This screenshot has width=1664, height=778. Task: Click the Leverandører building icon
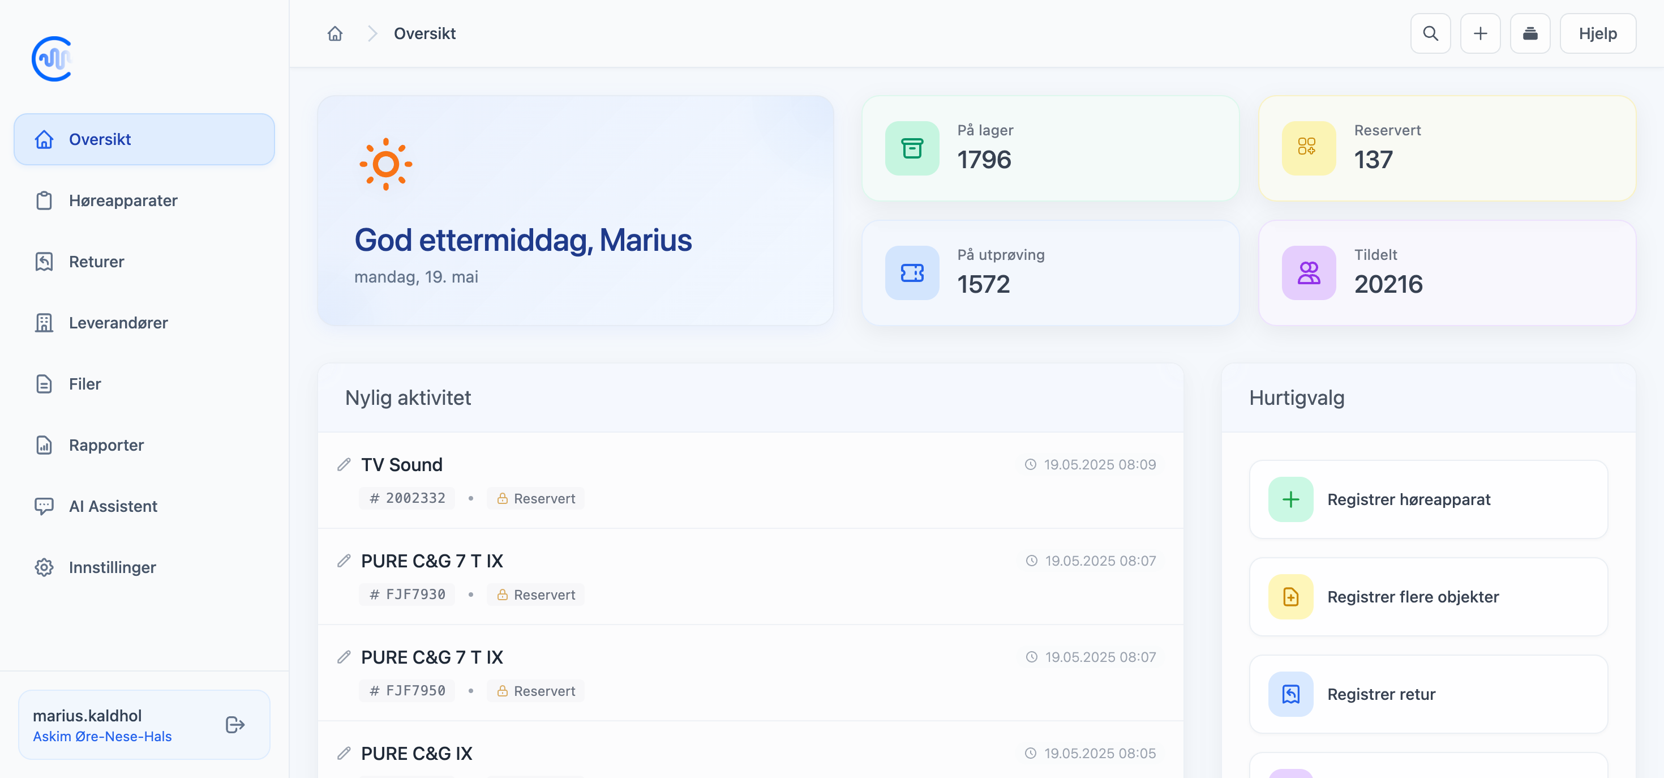tap(44, 323)
